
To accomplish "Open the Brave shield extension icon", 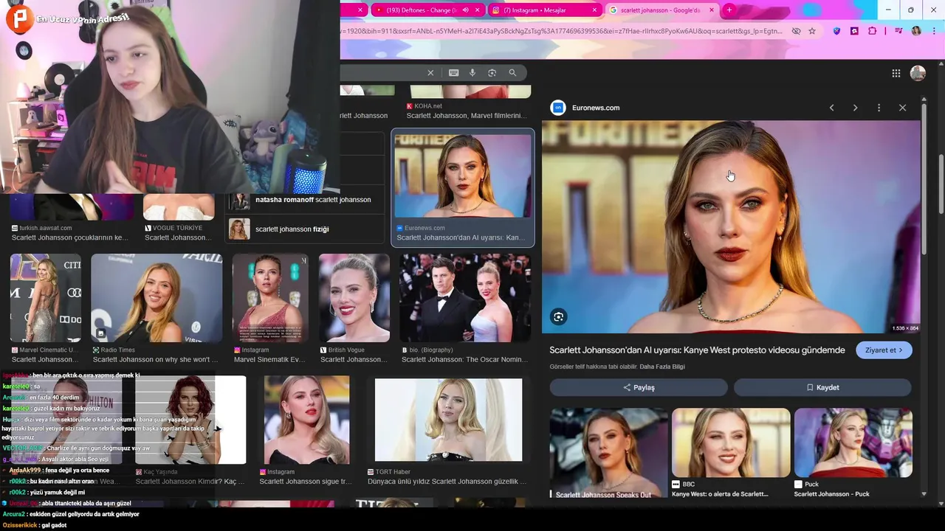I will point(836,31).
